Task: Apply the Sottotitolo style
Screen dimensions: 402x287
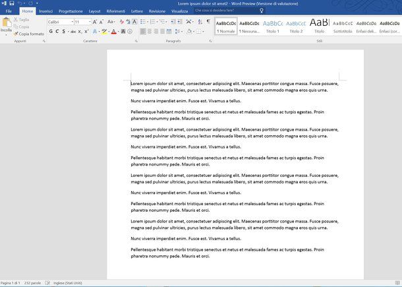Action: click(x=343, y=26)
